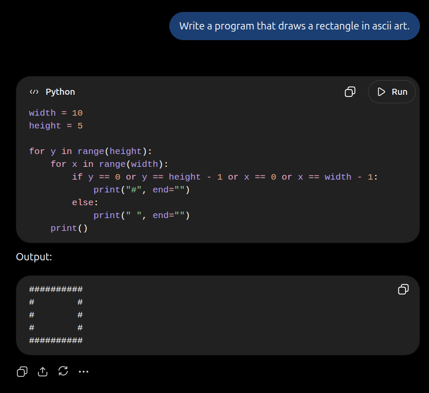
Task: Run the Python code
Action: coord(392,92)
